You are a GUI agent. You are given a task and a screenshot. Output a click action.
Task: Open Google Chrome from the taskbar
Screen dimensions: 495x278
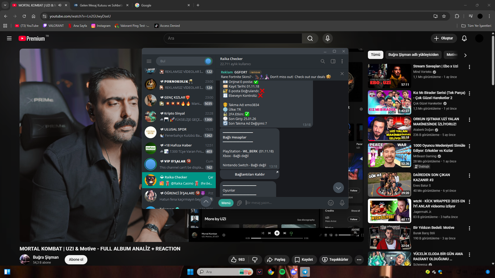[271, 272]
